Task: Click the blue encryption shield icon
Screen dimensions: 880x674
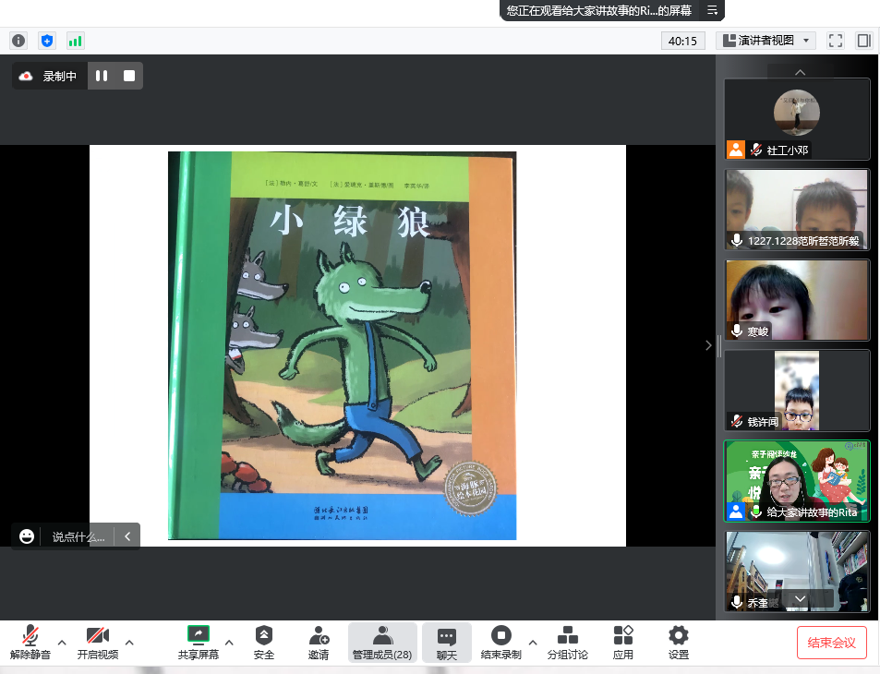Action: [x=47, y=41]
